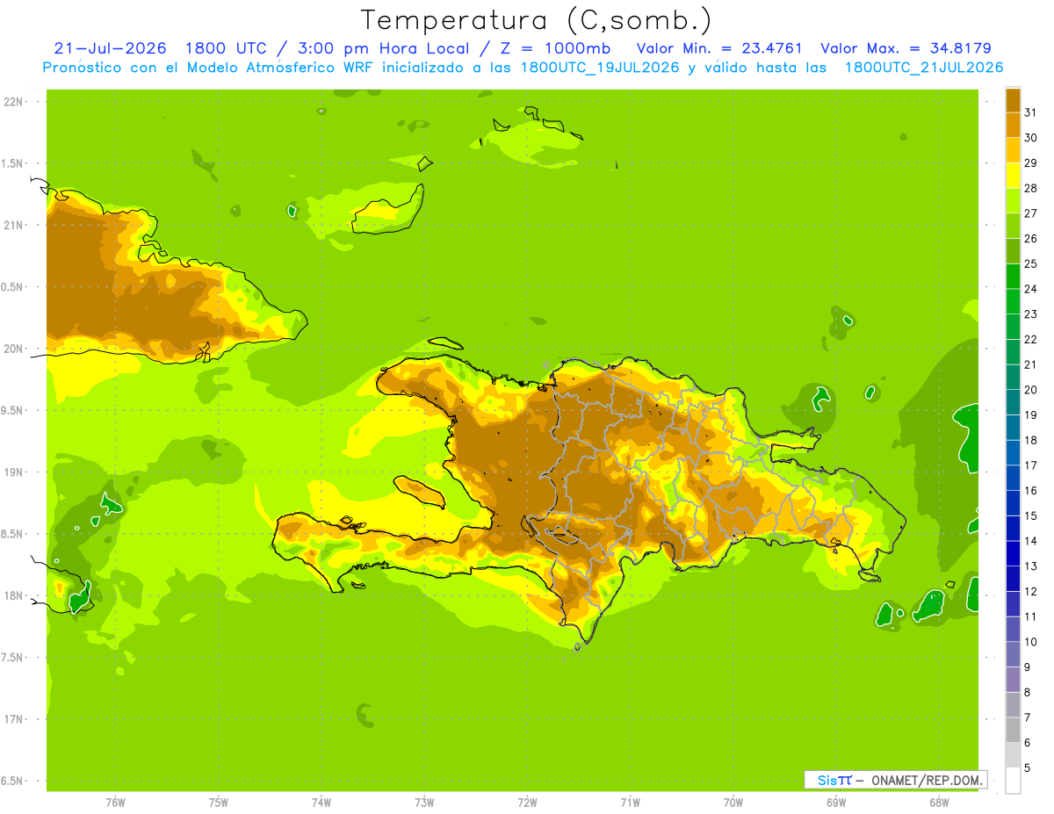1054x814 pixels.
Task: Click the '19N' latitude label
Action: tap(12, 472)
